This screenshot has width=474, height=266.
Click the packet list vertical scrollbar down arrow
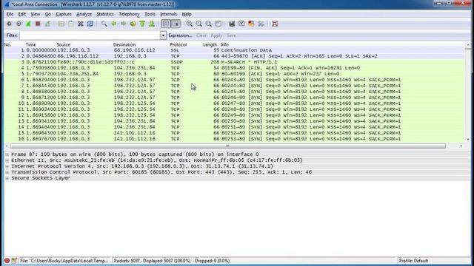[468, 140]
